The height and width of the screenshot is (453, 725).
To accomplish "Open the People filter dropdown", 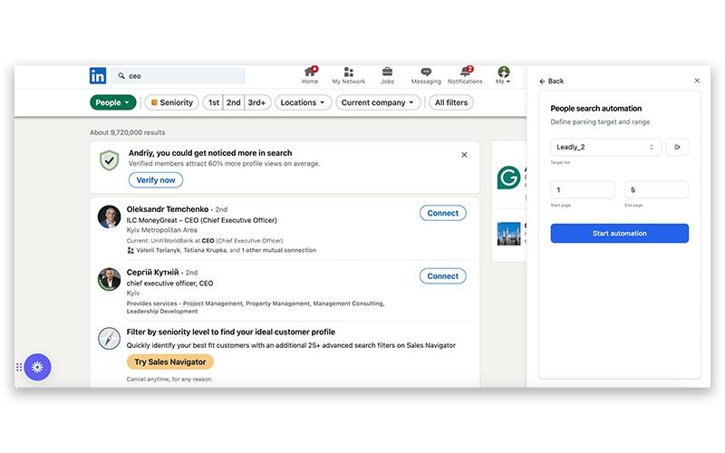I will [x=112, y=102].
